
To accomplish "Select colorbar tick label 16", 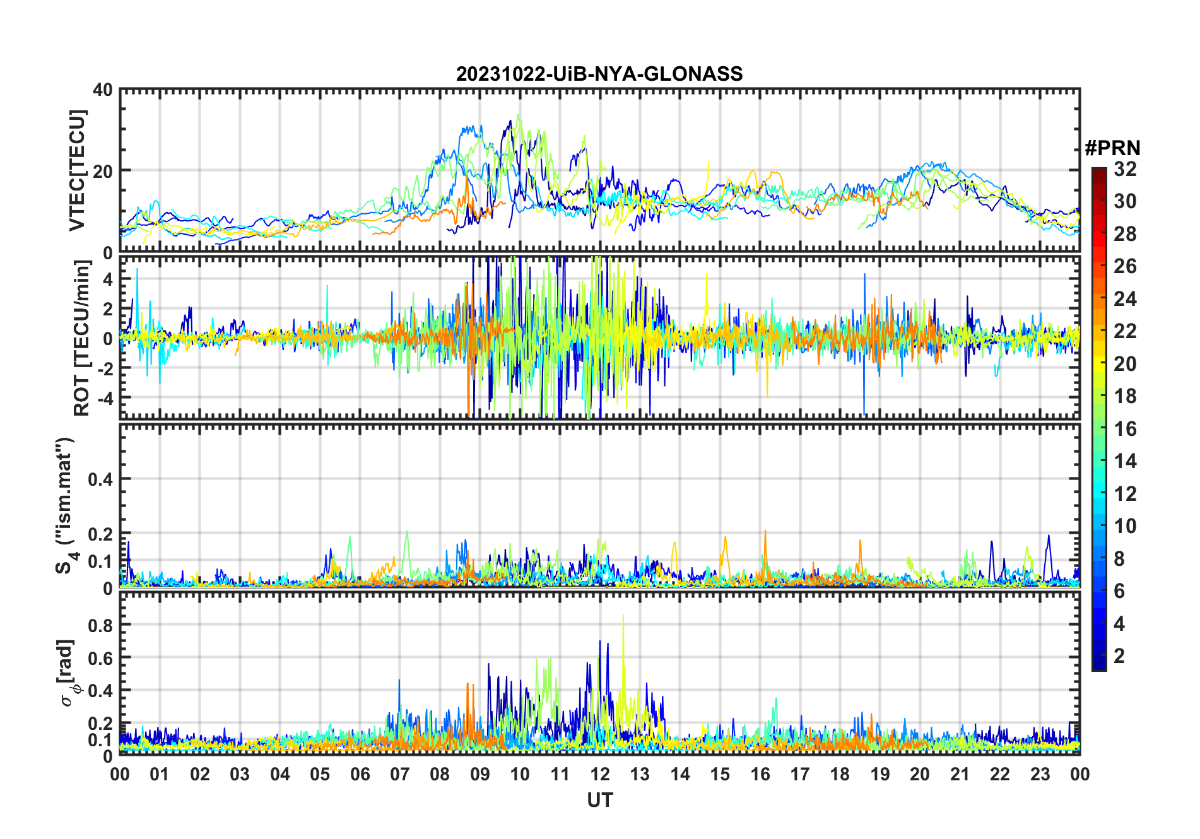I will 1125,429.
